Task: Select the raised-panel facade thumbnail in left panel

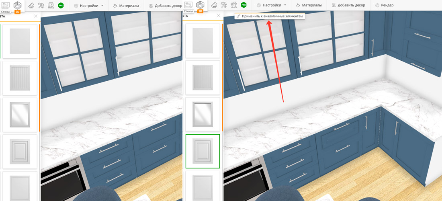Action: point(20,152)
